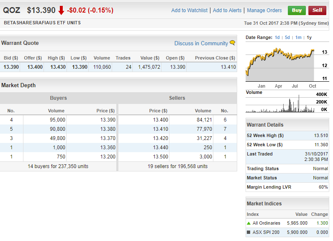Click buyer price 13.200
333x241 pixels.
click(108, 157)
